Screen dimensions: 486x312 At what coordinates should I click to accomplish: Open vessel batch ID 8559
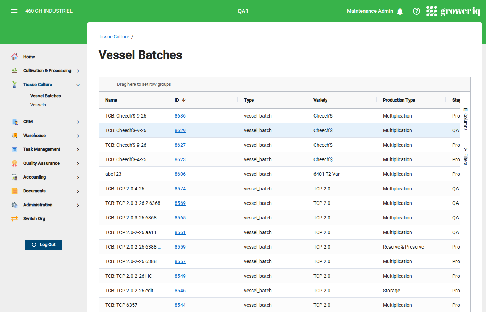coord(180,247)
